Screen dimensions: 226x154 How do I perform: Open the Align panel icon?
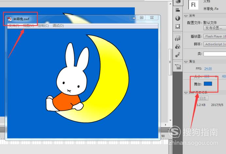pyautogui.click(x=178, y=10)
